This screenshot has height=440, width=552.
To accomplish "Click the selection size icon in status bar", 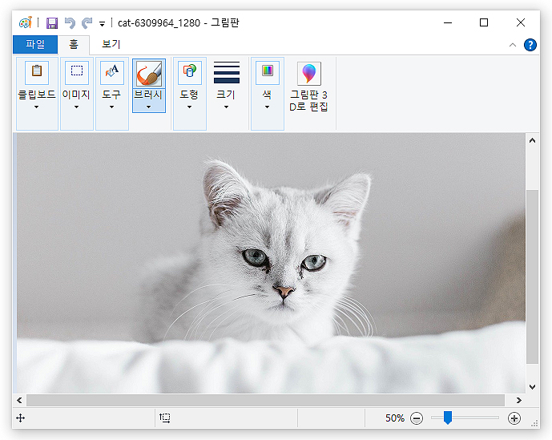I will point(165,418).
